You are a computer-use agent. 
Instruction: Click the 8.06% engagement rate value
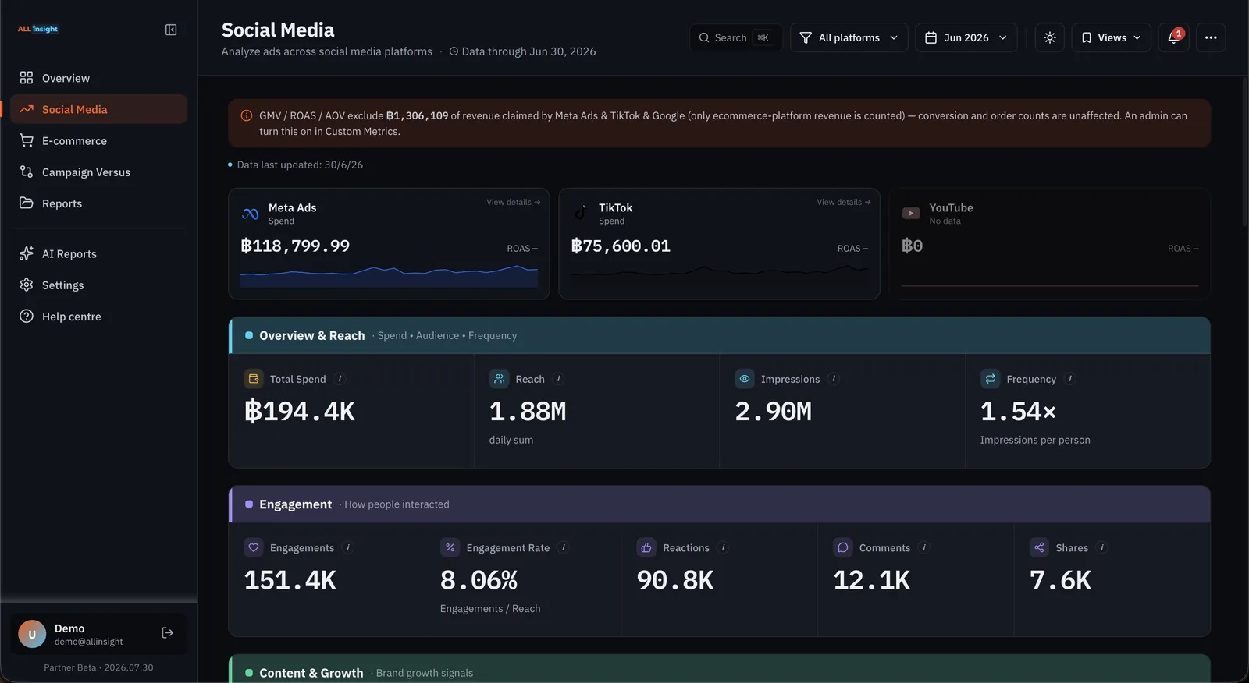coord(479,580)
